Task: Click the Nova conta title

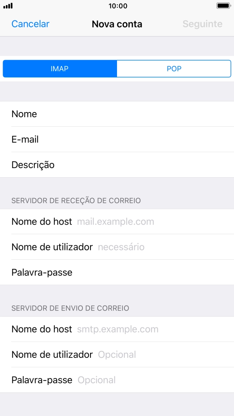Action: click(117, 24)
